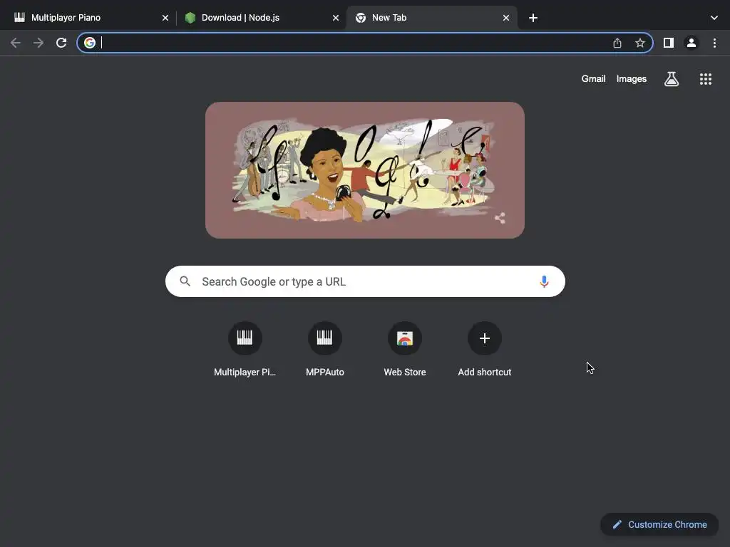Open the Images link
Viewport: 730px width, 547px height.
tap(632, 79)
